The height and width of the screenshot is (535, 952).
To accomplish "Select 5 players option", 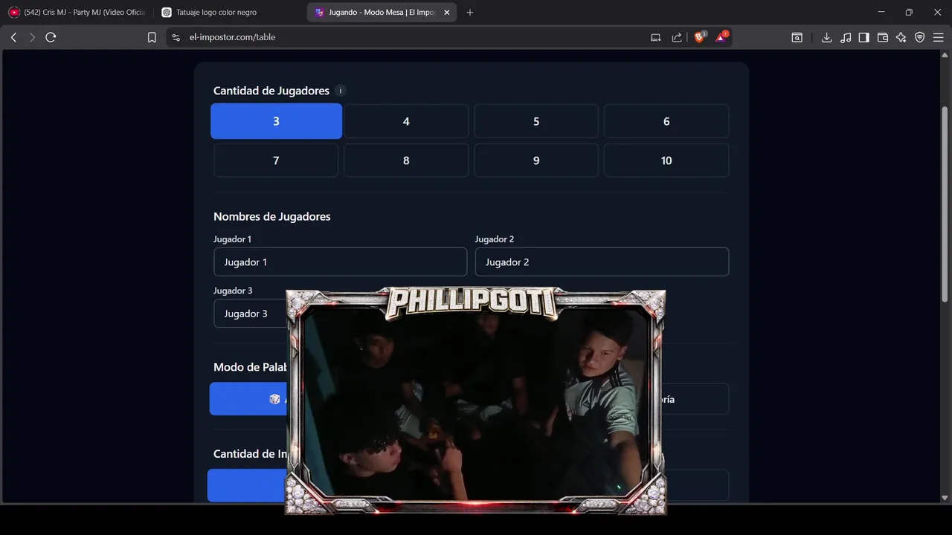I will 536,121.
